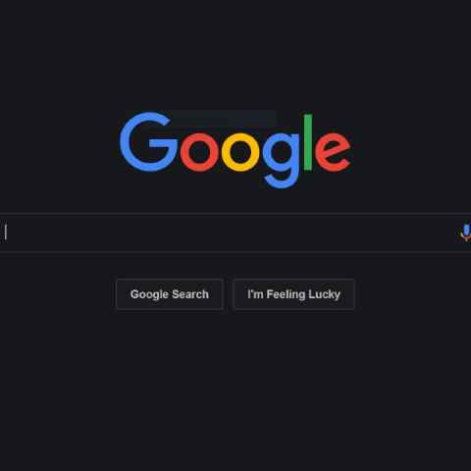Click the red letter e in the logo
This screenshot has height=471, width=471.
coord(333,152)
